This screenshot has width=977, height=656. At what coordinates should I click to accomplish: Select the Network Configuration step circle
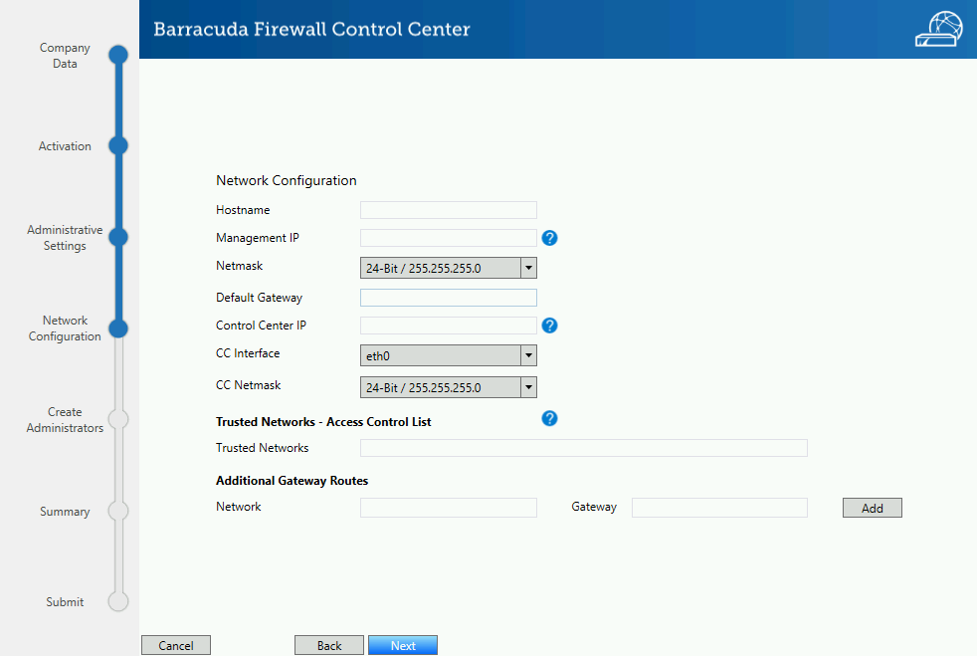coord(118,328)
